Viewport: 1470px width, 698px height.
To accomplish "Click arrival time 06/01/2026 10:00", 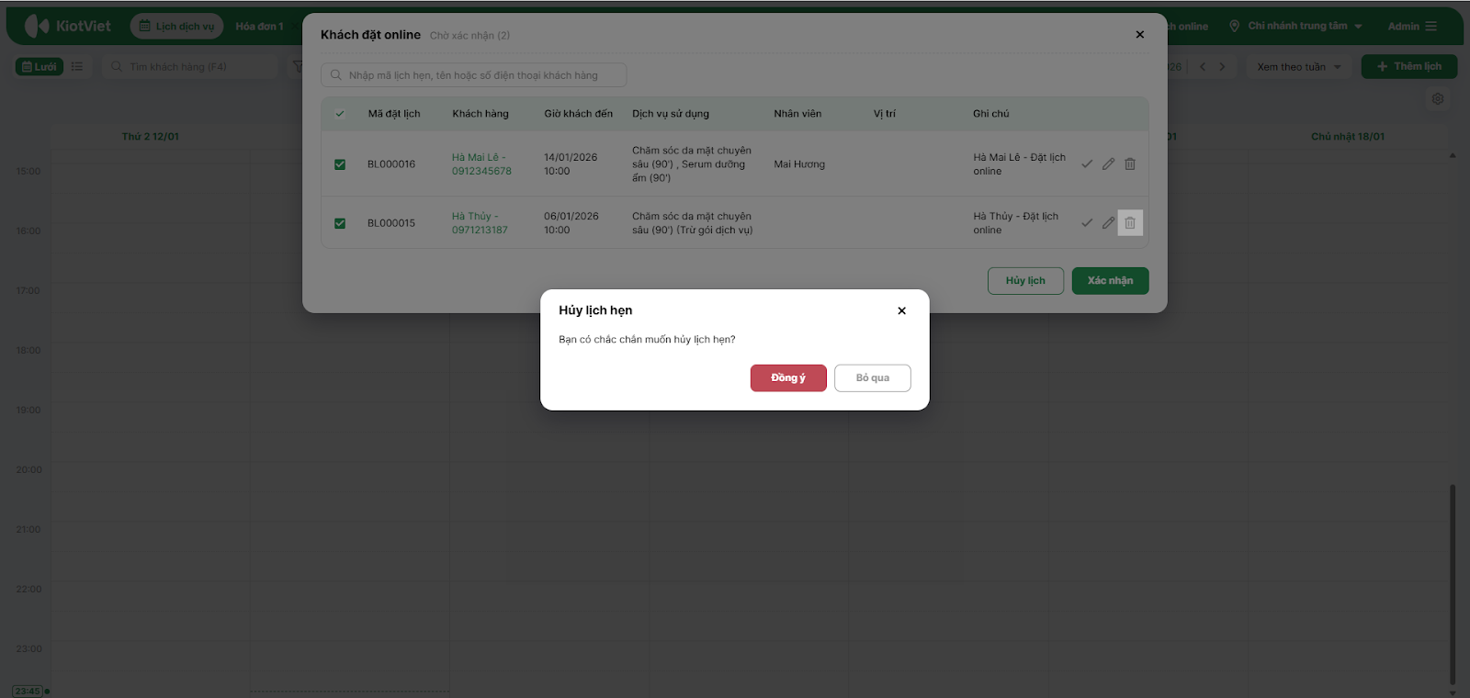I will click(x=571, y=223).
